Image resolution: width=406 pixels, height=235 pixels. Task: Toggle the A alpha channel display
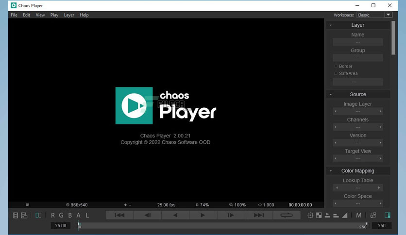79,215
